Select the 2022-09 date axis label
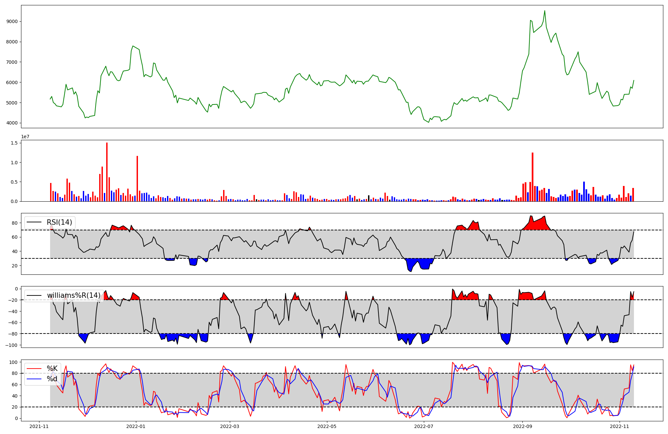The width and height of the screenshot is (668, 434). point(522,426)
